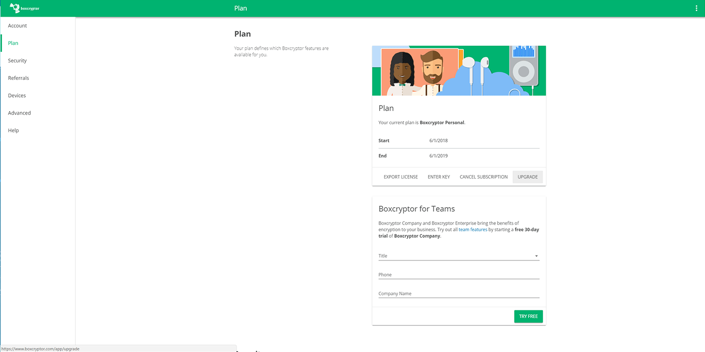Click the end date 6/1/2019
This screenshot has height=352, width=705.
tap(439, 156)
